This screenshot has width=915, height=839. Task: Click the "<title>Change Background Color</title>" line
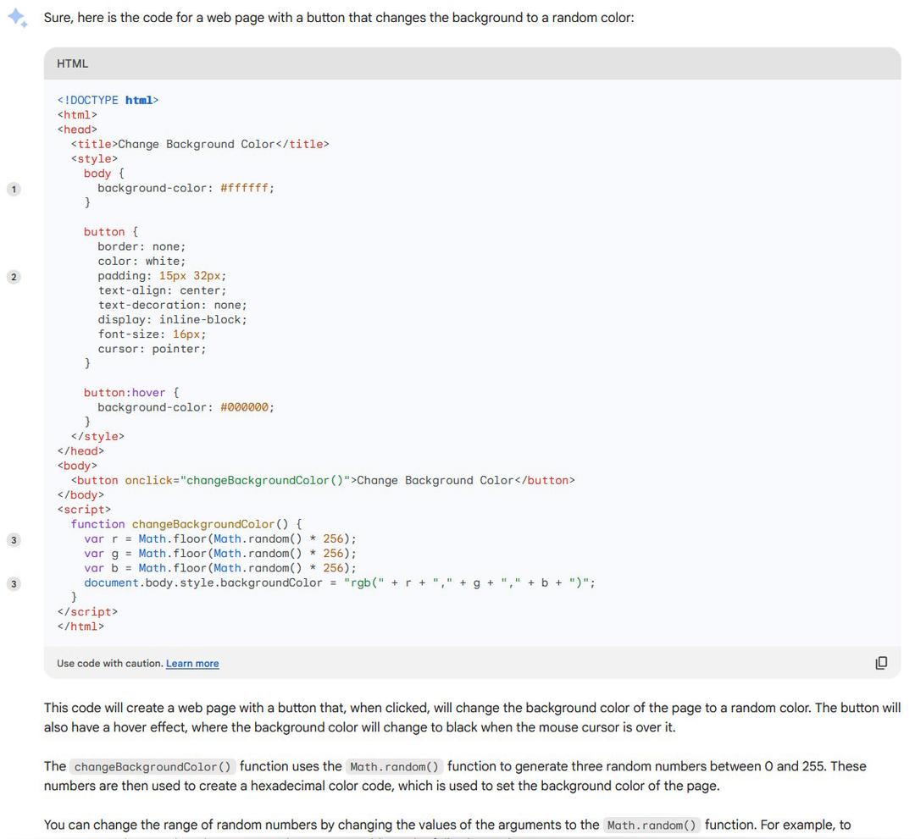[x=200, y=144]
